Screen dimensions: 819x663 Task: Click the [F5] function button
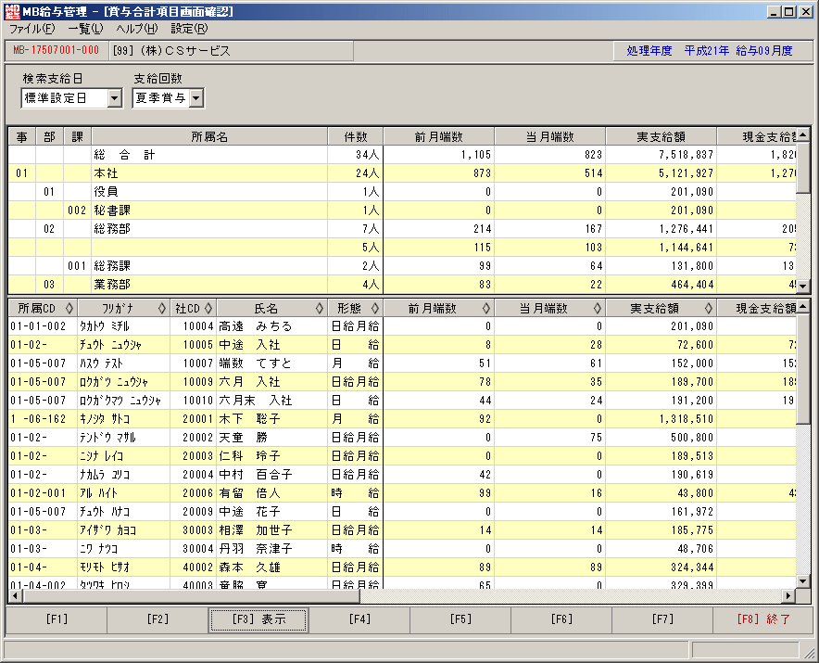pos(460,619)
